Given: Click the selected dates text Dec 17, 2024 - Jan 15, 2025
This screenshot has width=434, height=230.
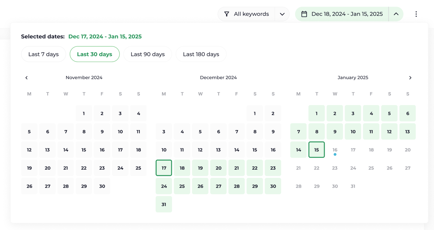Looking at the screenshot, I should (x=105, y=37).
